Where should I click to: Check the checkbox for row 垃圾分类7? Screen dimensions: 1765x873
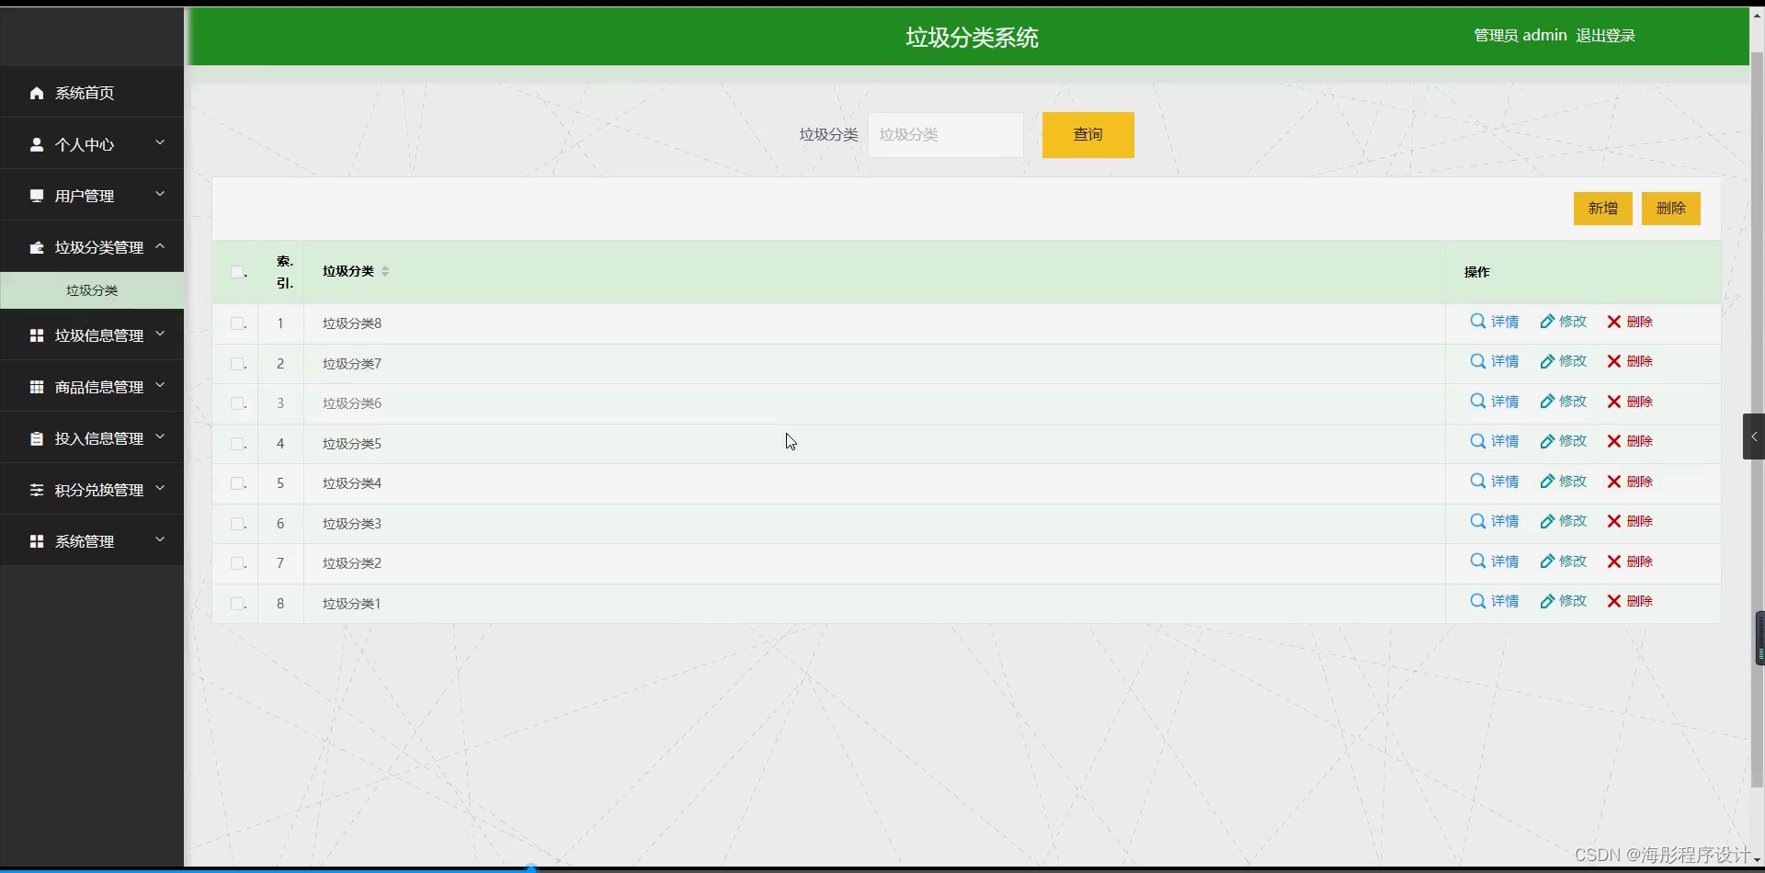[237, 364]
